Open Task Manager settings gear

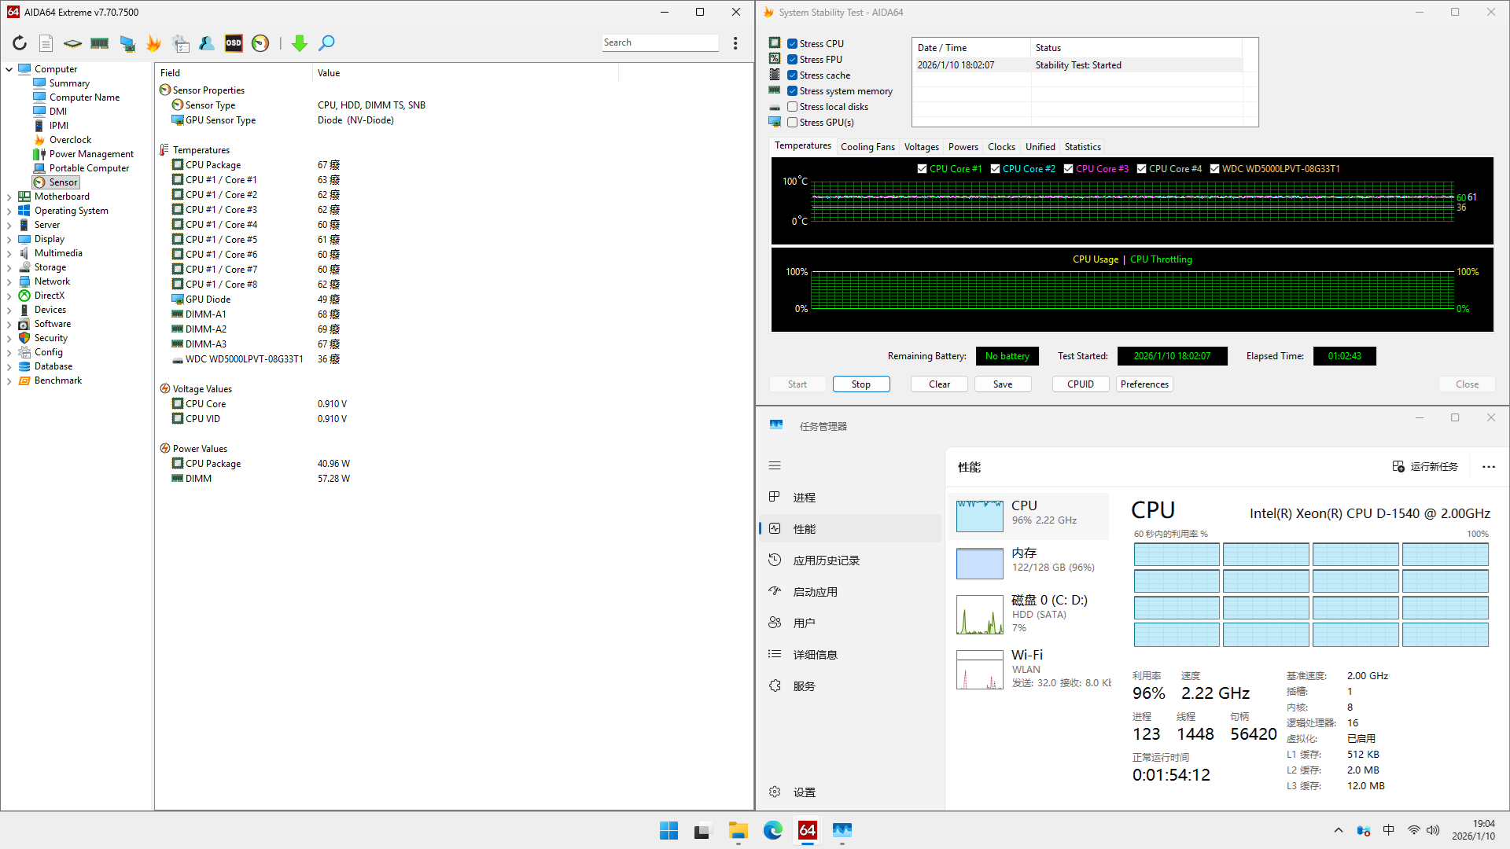[x=775, y=792]
